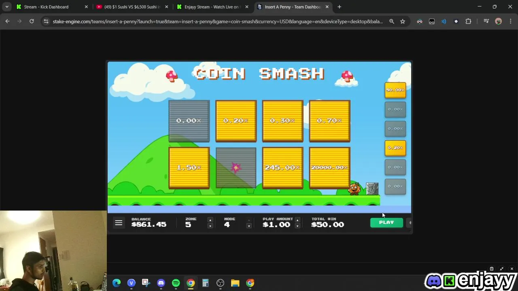Select the 1.50x yellow game tile
Screen dimensions: 518x291
point(189,168)
